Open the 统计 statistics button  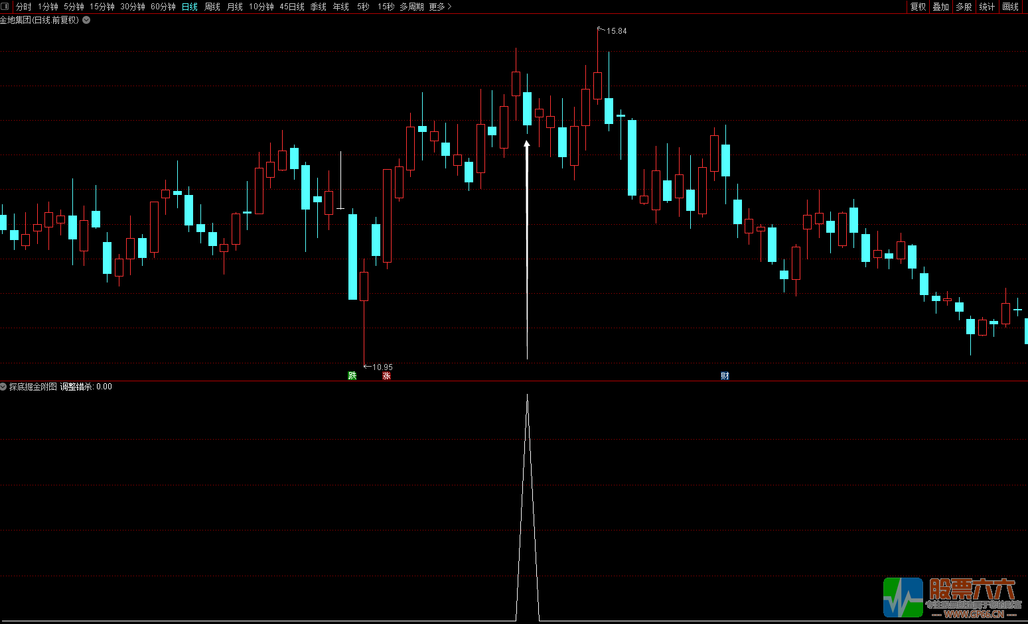click(x=987, y=7)
